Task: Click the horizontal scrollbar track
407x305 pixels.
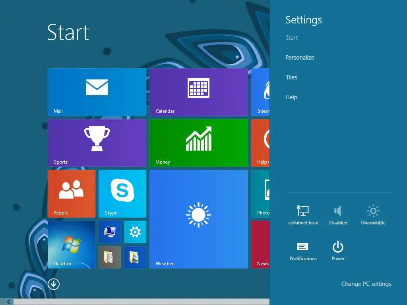Action: (x=141, y=302)
